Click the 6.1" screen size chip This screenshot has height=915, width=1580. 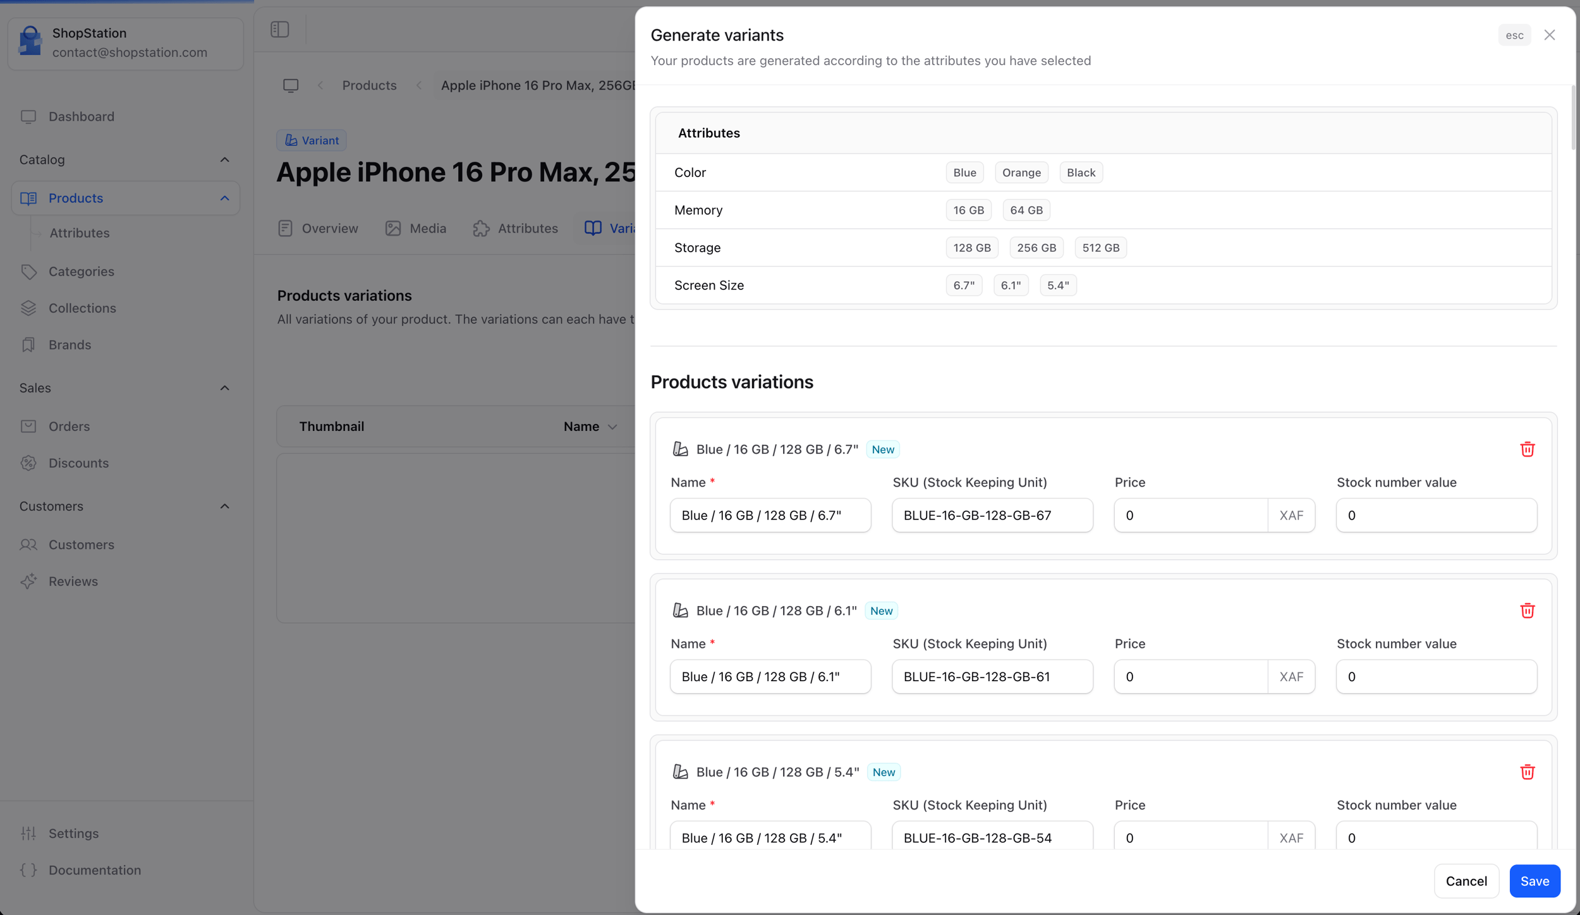tap(1011, 285)
